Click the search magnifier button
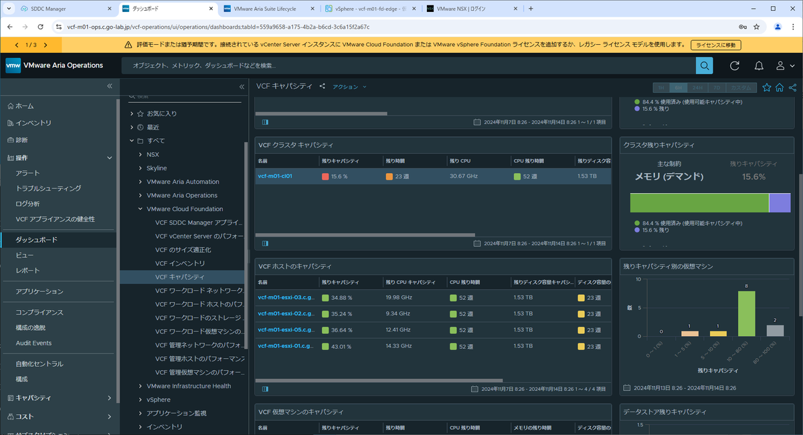The height and width of the screenshot is (435, 803). point(704,65)
